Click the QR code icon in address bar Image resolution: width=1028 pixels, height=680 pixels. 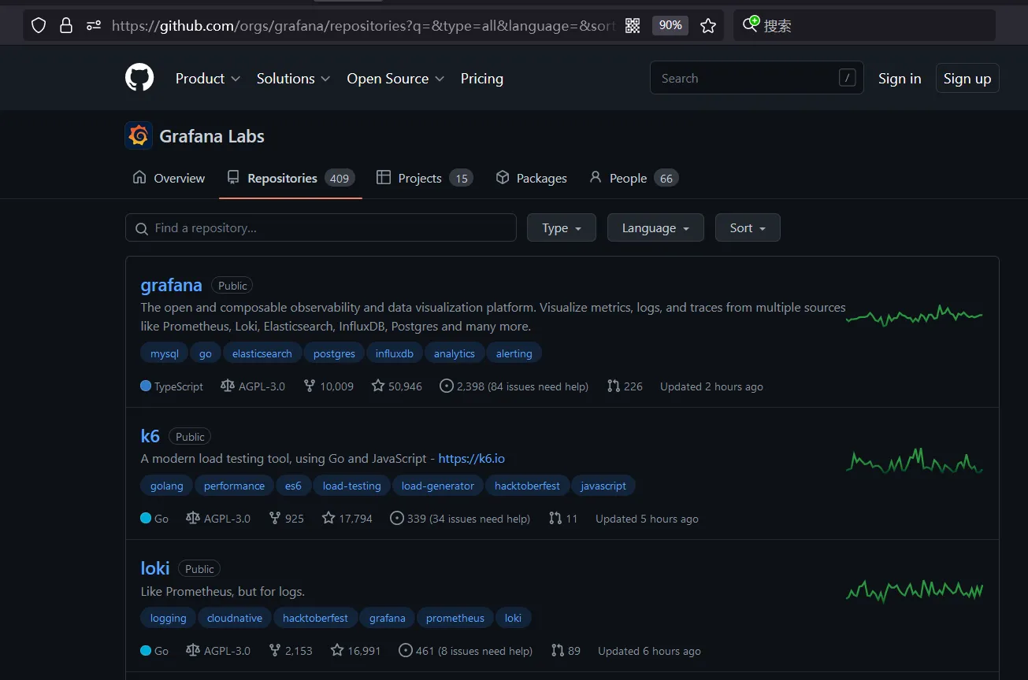(x=633, y=25)
